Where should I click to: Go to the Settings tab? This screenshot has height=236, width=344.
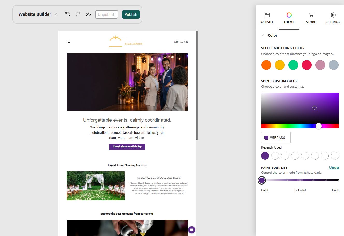click(333, 18)
